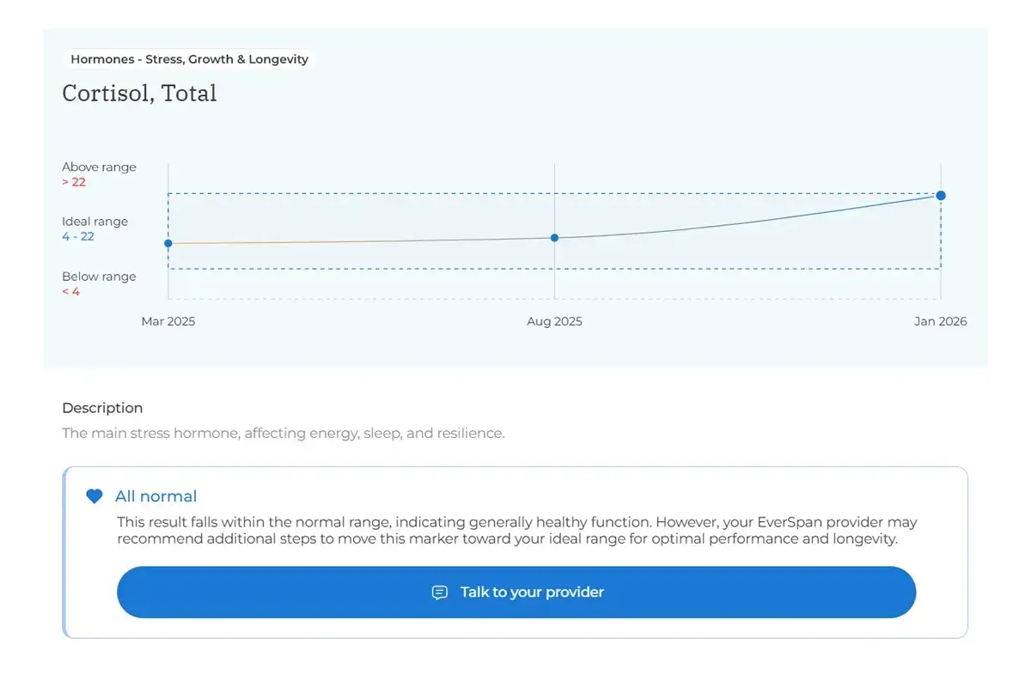The height and width of the screenshot is (687, 1031).
Task: Click the paragraph starting 'This result falls within'
Action: pyautogui.click(x=518, y=531)
